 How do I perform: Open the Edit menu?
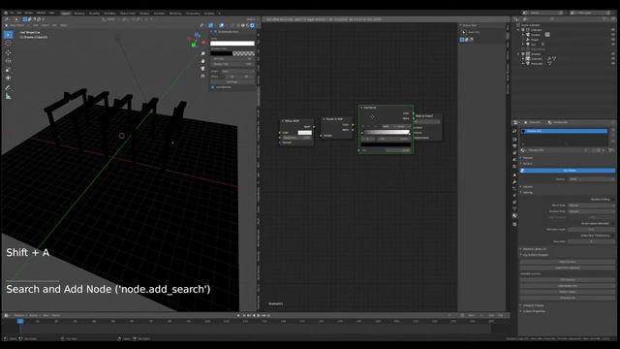(19, 13)
